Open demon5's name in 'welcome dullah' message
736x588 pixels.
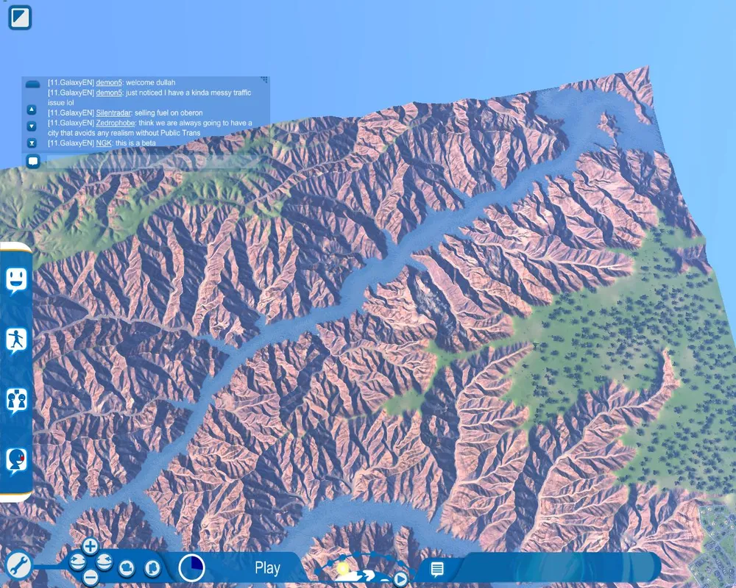point(109,82)
